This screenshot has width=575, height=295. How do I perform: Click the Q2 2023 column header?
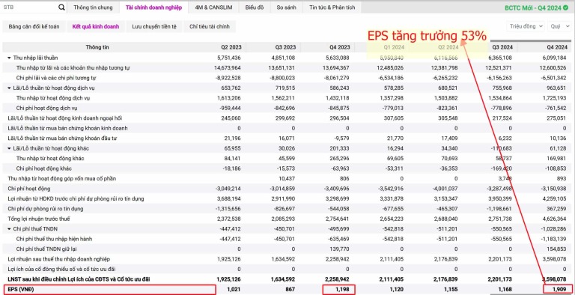pyautogui.click(x=231, y=47)
